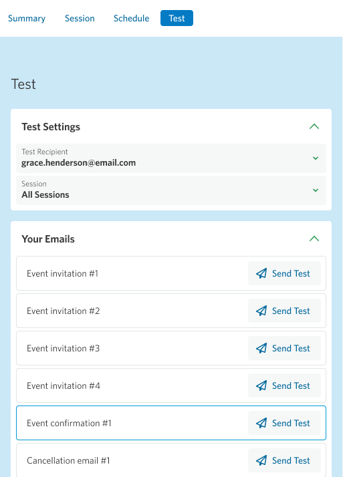Click the Cancellation email #1 label
343x477 pixels.
pyautogui.click(x=68, y=460)
